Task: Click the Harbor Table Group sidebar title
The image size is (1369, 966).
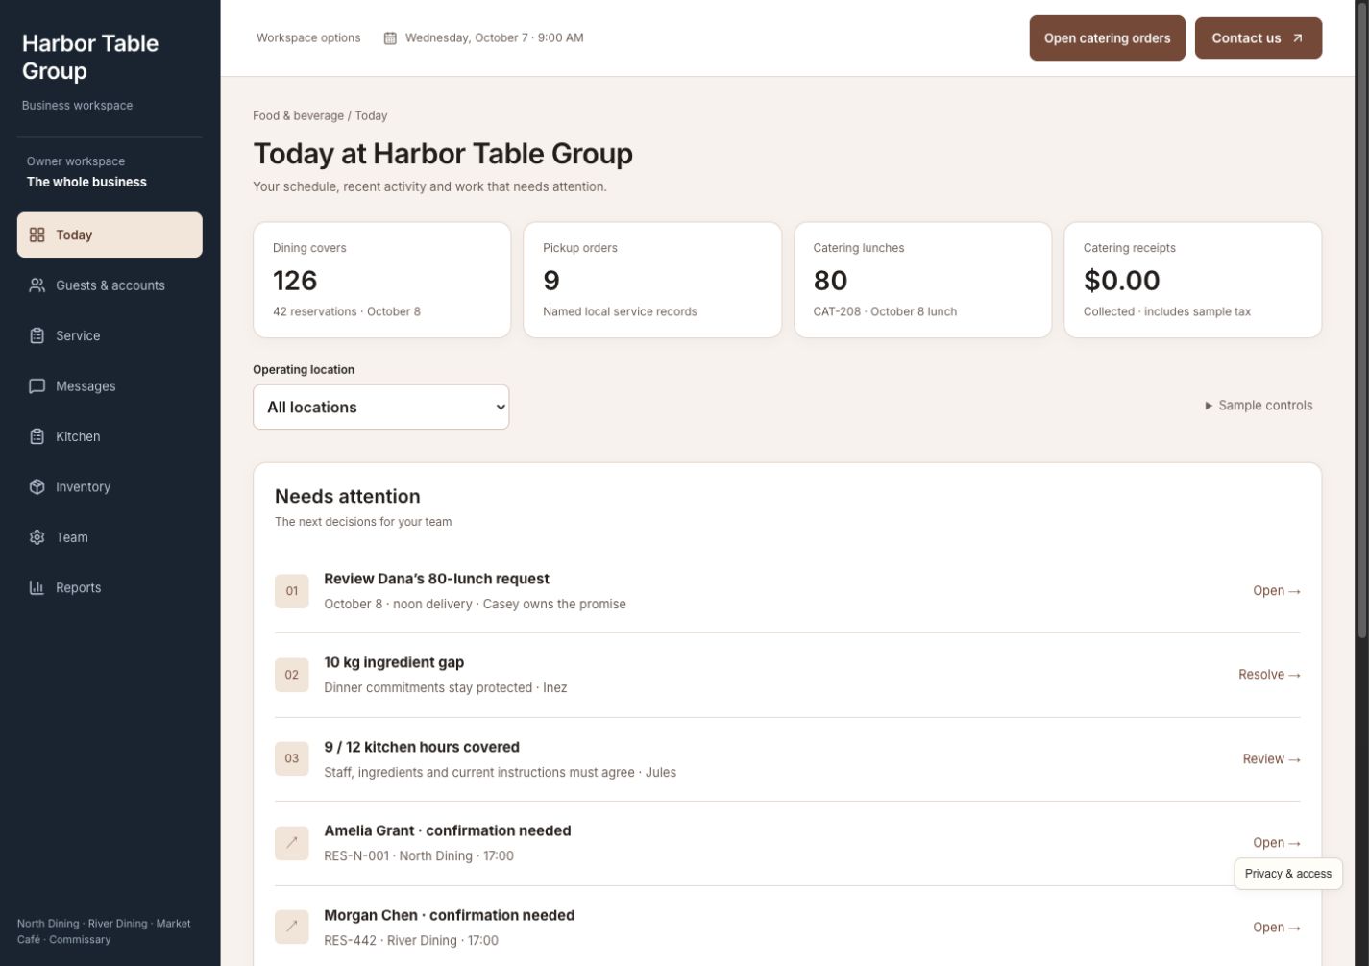Action: [x=90, y=57]
